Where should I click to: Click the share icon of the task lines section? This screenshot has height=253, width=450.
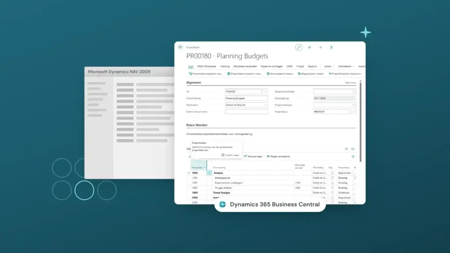pyautogui.click(x=346, y=148)
